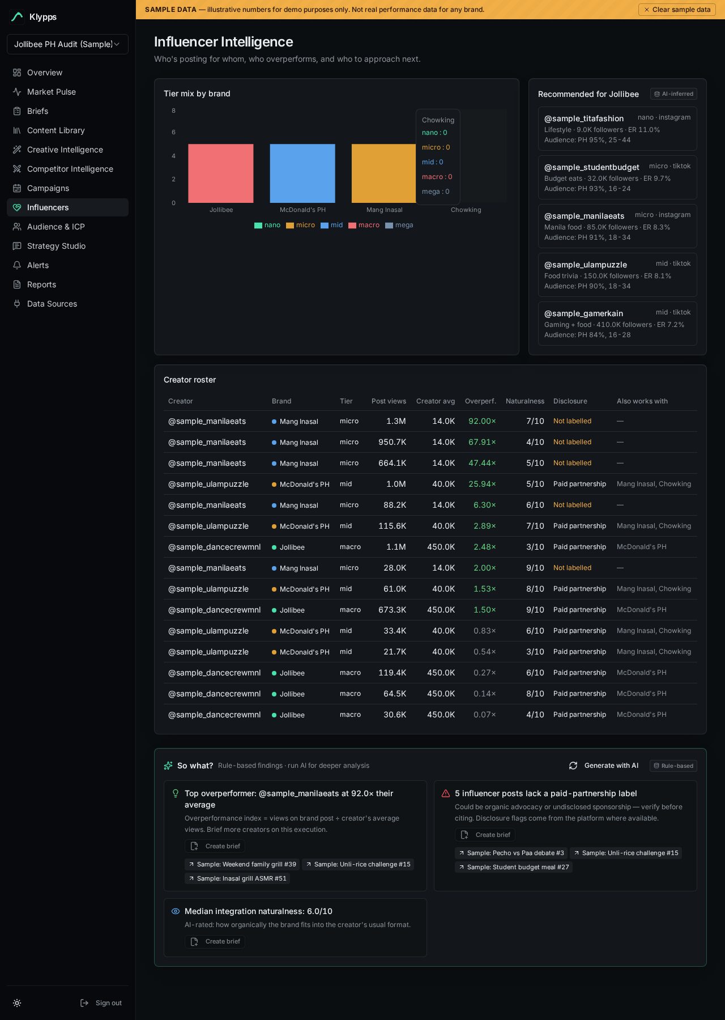Click the warning triangle icon on disclosure finding
Screen dimensions: 725x1020
[x=446, y=793]
